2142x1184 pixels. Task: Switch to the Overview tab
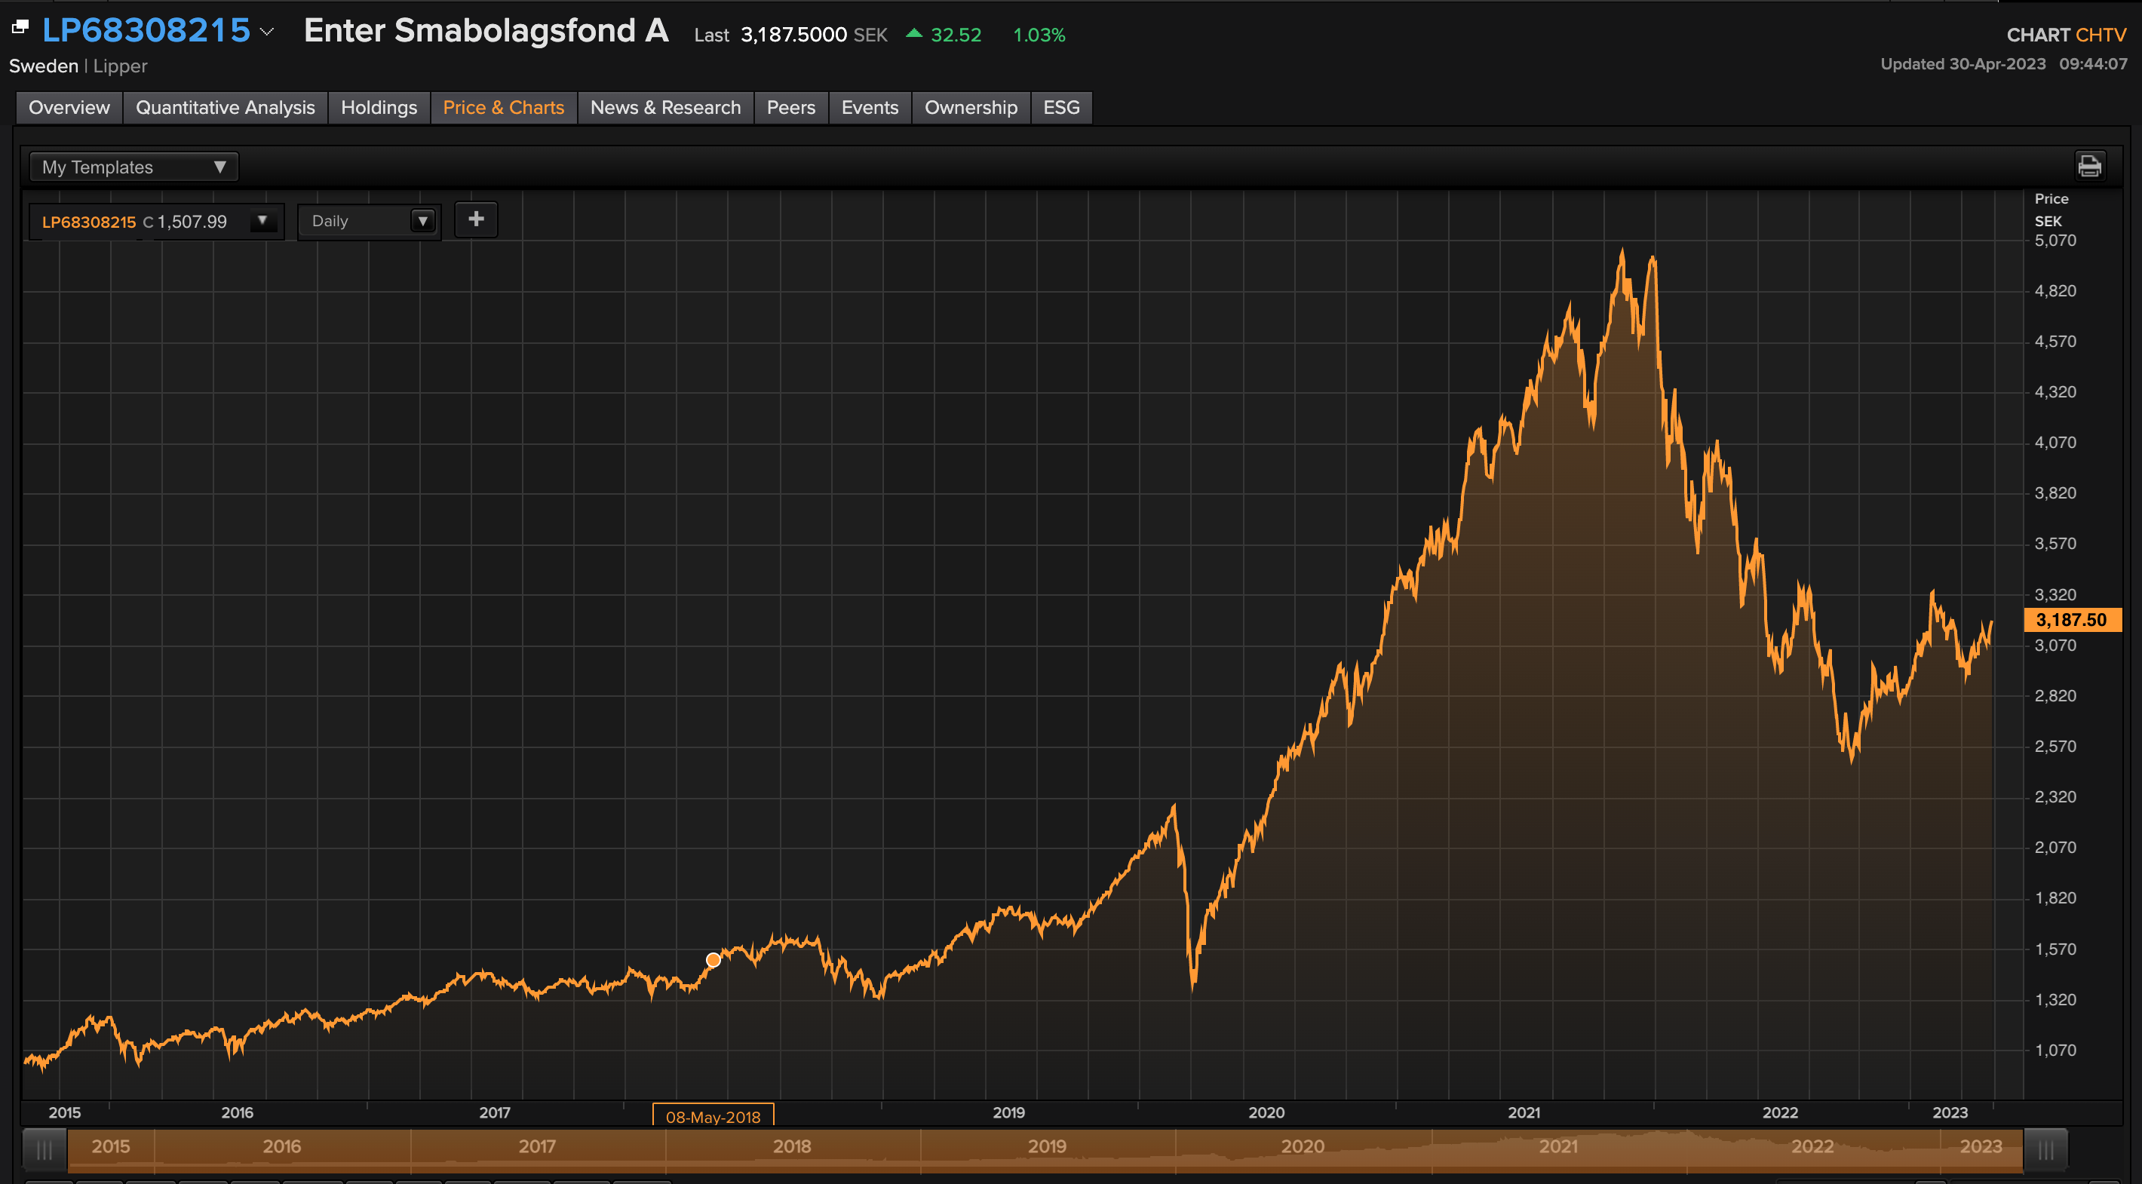click(69, 107)
